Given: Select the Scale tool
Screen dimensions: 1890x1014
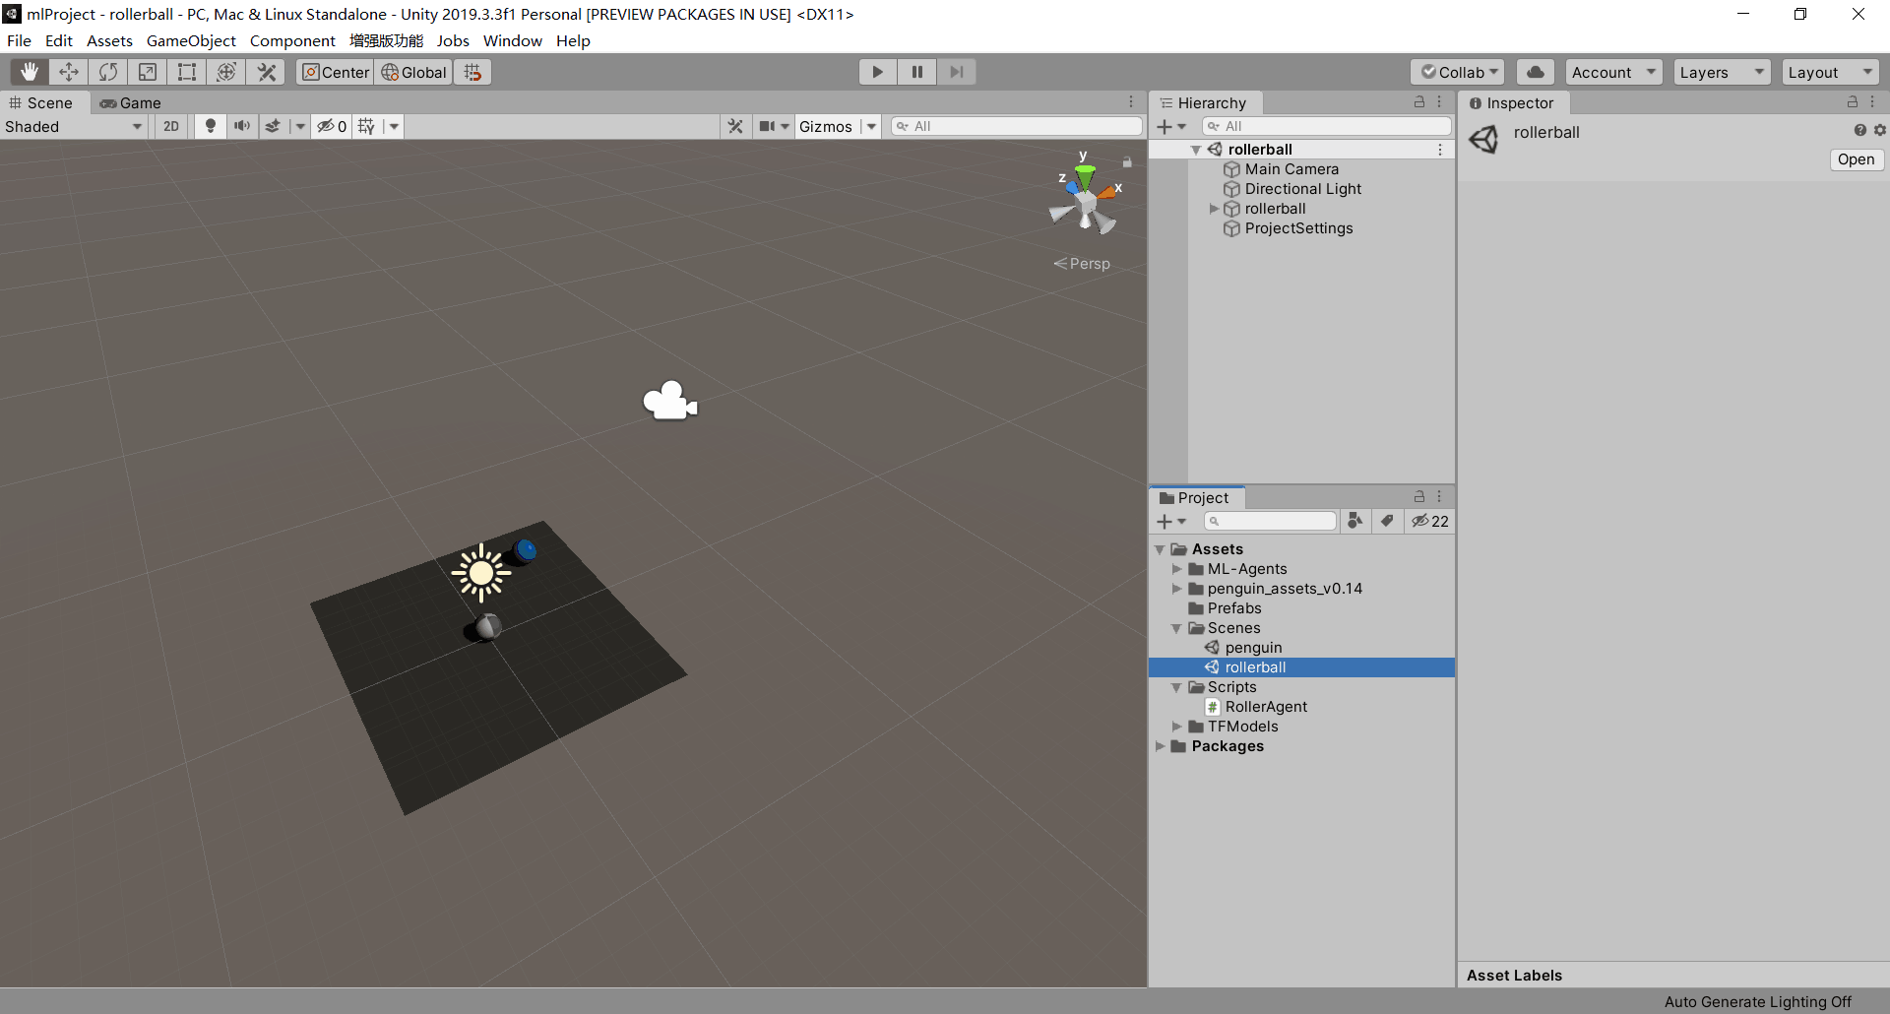Looking at the screenshot, I should [x=148, y=71].
